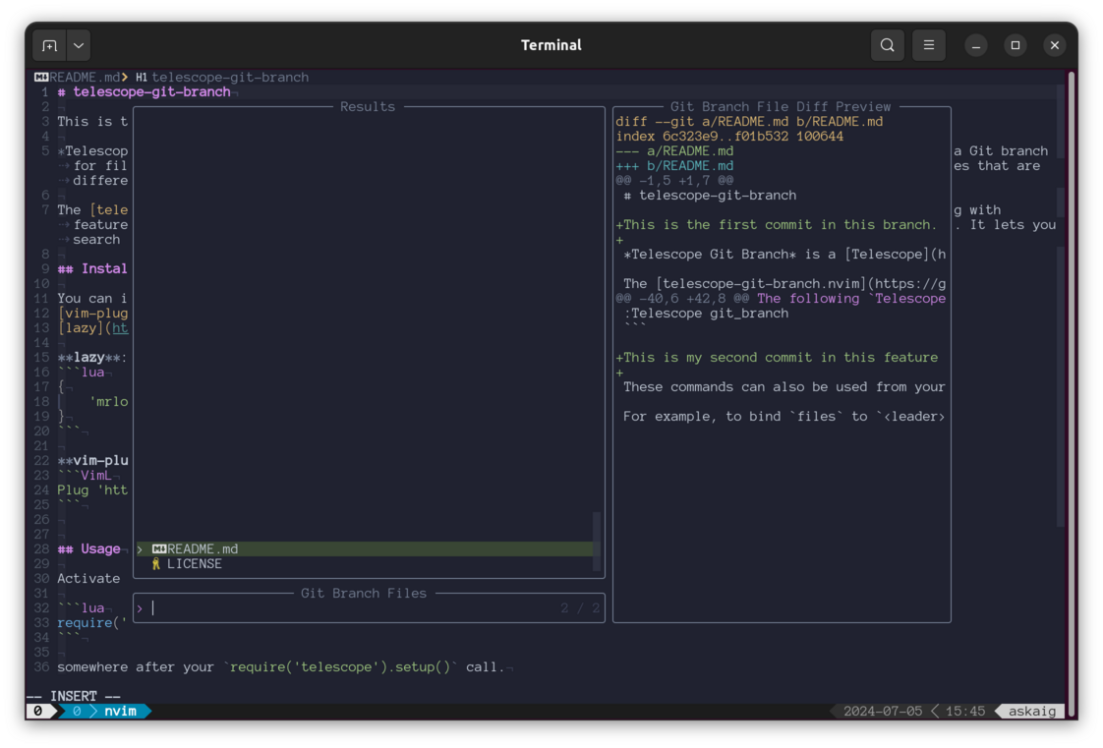The image size is (1103, 748).
Task: Click the time 15:45 in status bar
Action: coord(965,712)
